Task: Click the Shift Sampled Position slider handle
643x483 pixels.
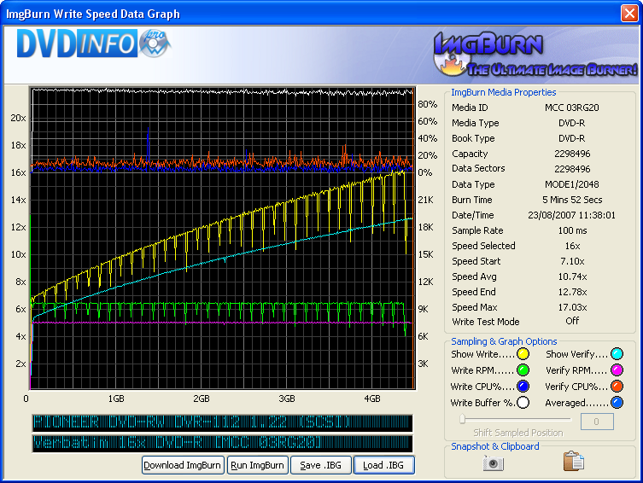Action: [x=463, y=419]
